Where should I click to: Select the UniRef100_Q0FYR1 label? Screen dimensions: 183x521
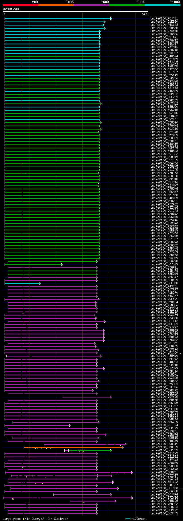(164, 299)
